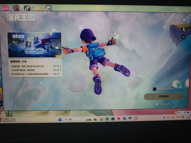
Task: Open the bilibili desktop icon
Action: click(5, 8)
